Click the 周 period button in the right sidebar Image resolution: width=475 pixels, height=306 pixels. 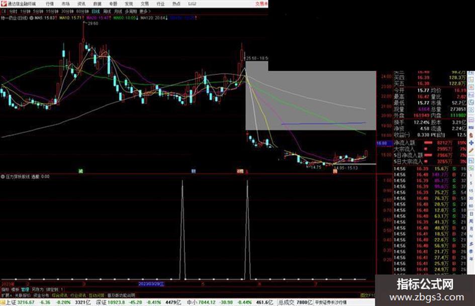[471, 221]
